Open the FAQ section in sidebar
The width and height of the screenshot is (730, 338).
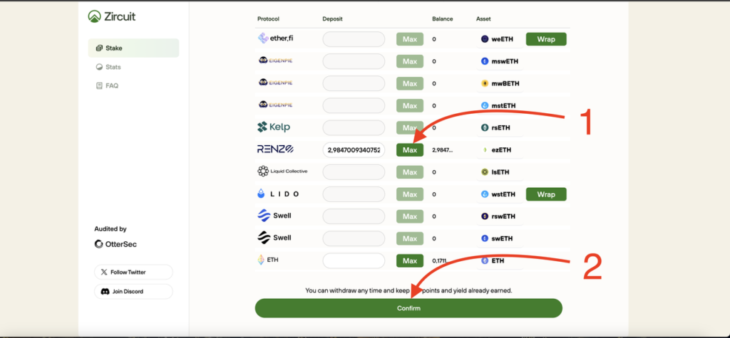pyautogui.click(x=107, y=86)
